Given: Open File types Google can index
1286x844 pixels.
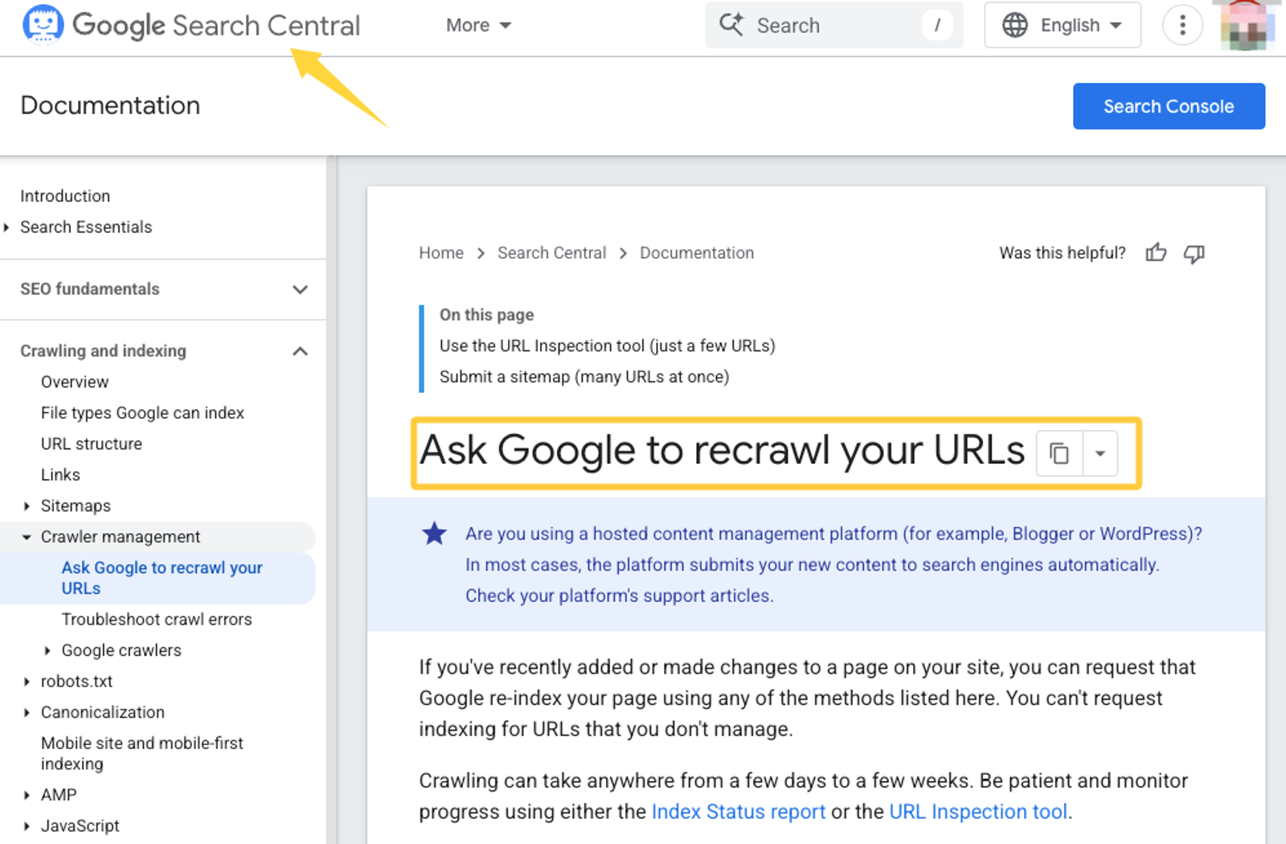Looking at the screenshot, I should point(142,413).
